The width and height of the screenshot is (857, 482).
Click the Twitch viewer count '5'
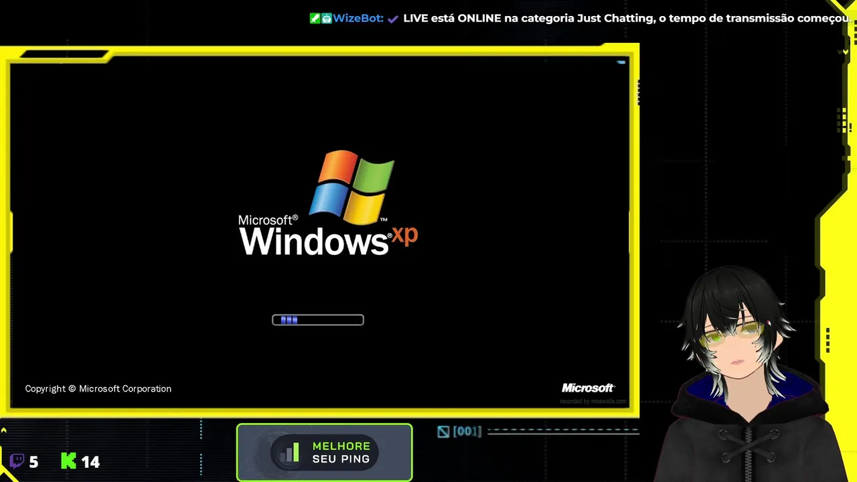[x=33, y=462]
